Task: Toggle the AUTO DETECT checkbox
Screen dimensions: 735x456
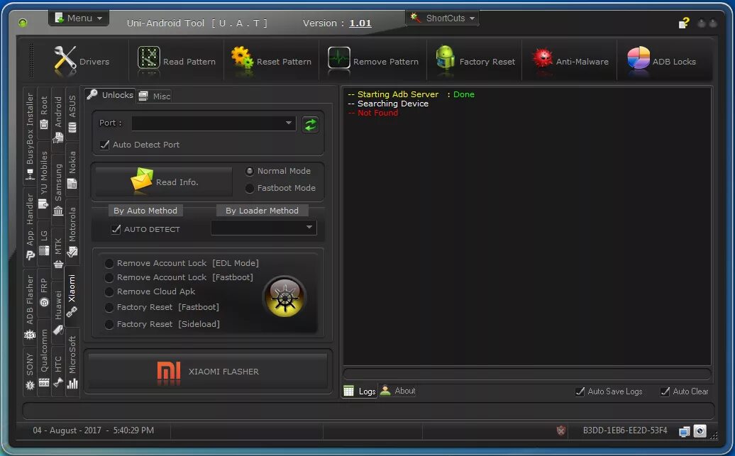Action: tap(116, 229)
